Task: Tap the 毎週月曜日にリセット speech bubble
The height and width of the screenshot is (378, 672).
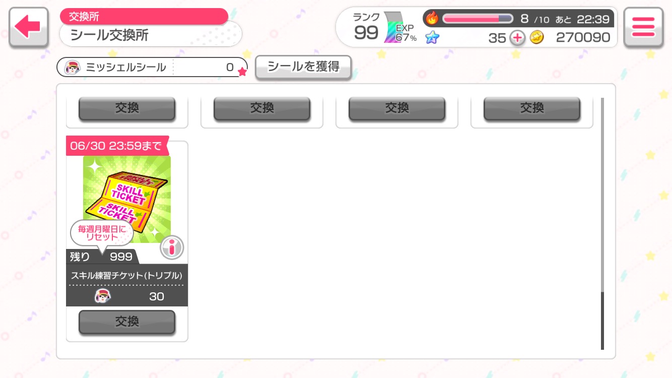Action: tap(102, 233)
